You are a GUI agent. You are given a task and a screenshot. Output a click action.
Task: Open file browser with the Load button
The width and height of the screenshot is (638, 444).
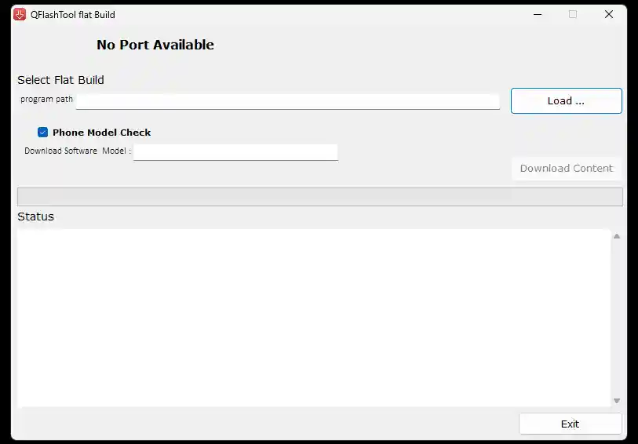tap(566, 101)
